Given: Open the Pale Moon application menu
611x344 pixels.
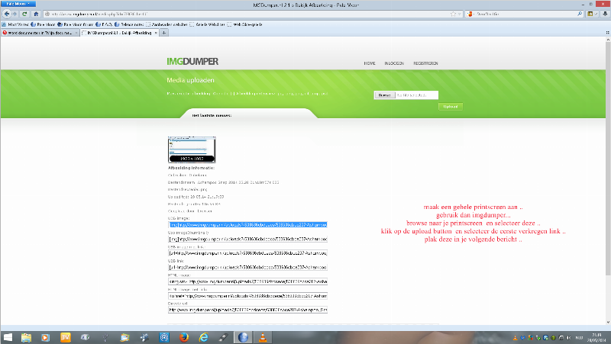Looking at the screenshot, I should pos(18,4).
